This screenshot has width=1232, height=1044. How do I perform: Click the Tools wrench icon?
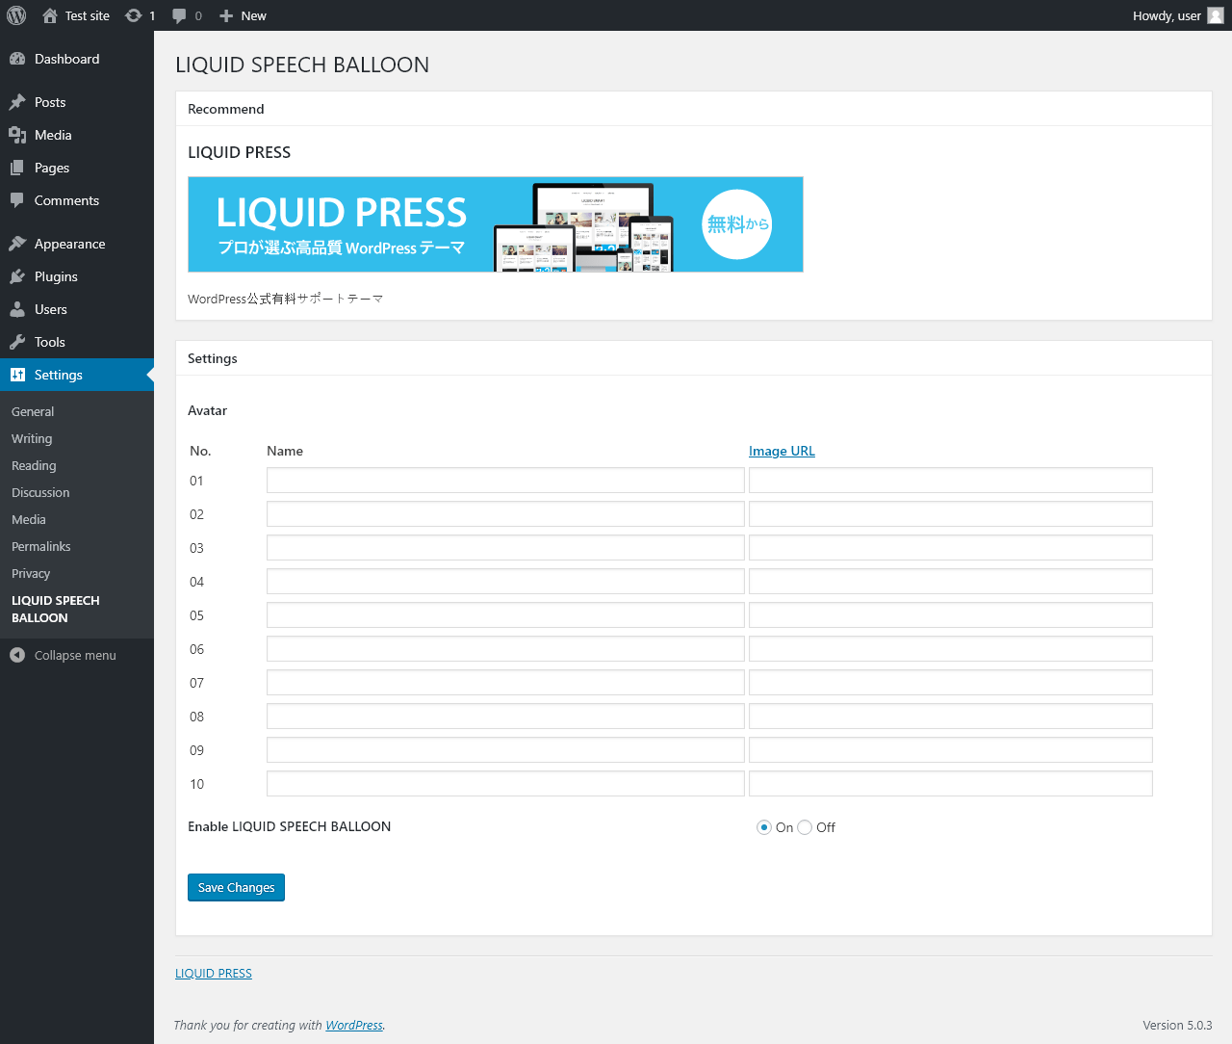(17, 342)
